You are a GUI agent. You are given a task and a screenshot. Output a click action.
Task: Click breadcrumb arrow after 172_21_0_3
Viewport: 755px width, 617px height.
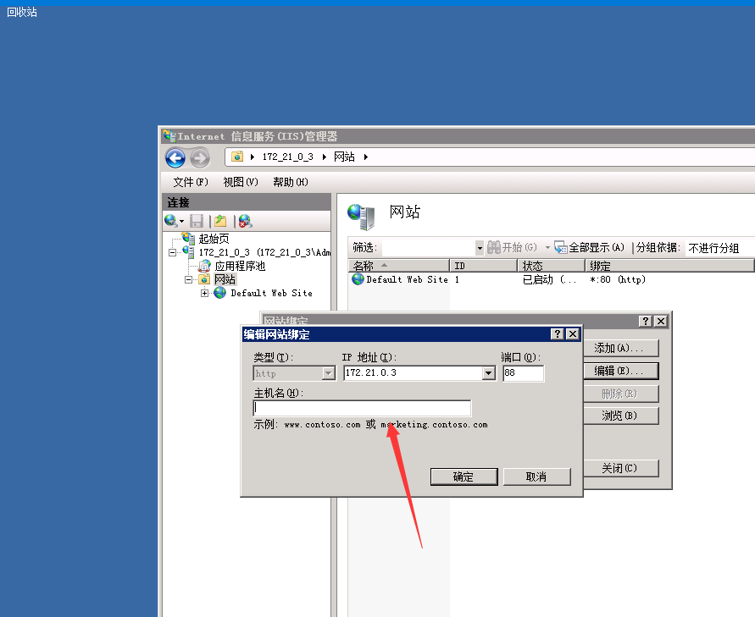pyautogui.click(x=325, y=157)
